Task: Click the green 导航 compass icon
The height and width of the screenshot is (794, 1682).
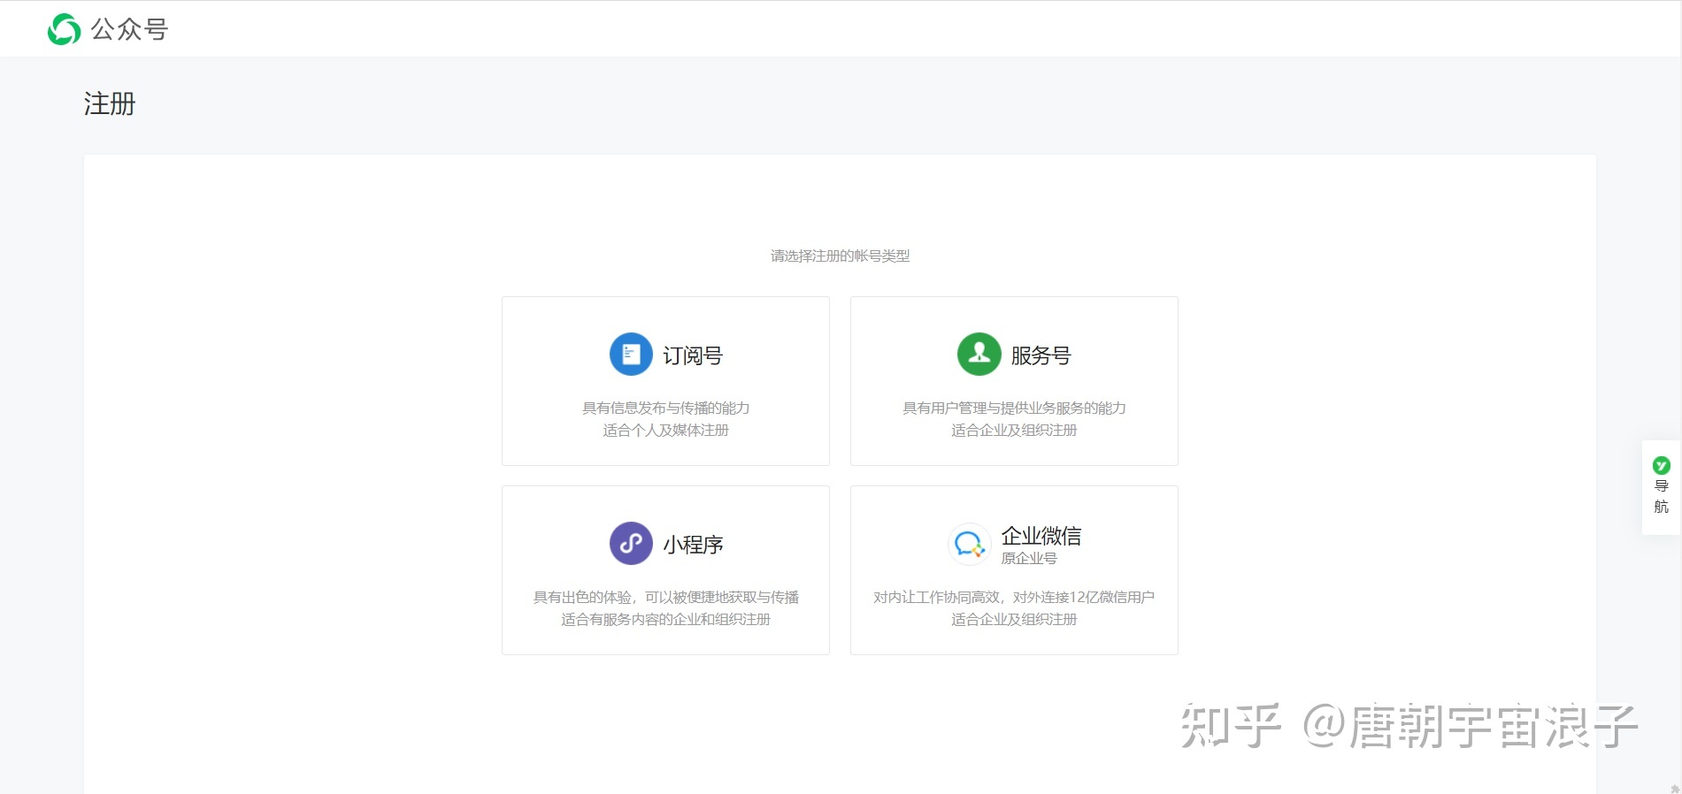Action: click(x=1662, y=465)
